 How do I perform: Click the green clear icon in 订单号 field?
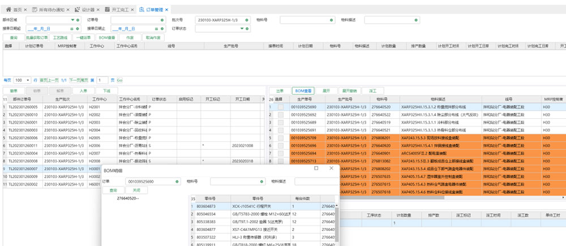[162, 20]
